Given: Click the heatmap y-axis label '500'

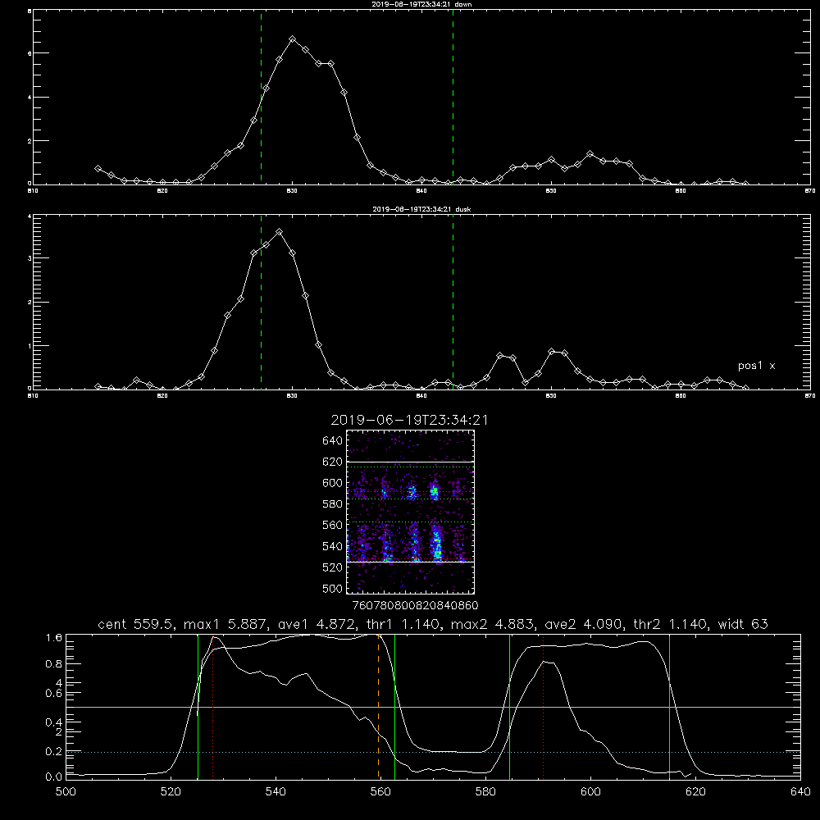Looking at the screenshot, I should tap(333, 588).
